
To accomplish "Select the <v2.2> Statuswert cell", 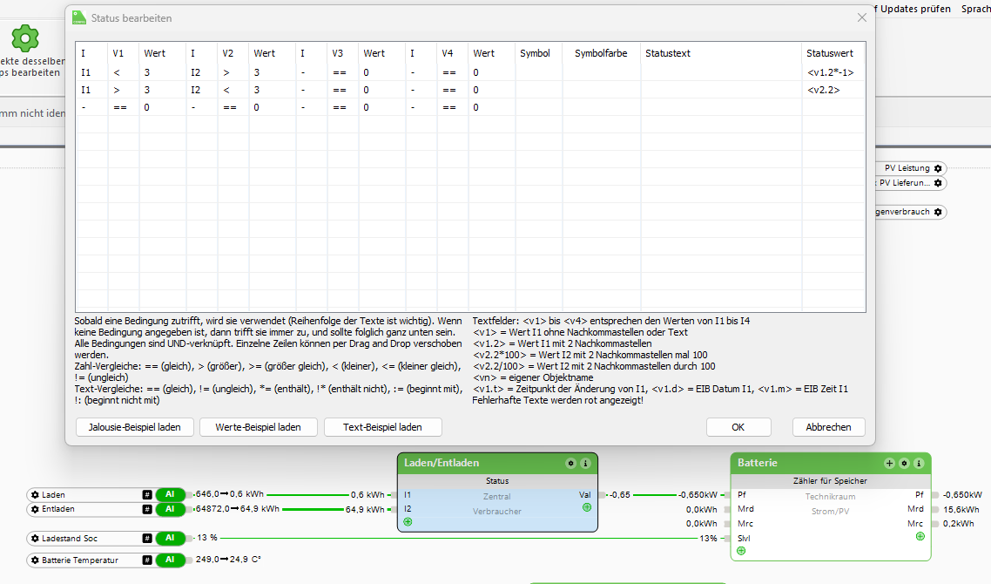I will coord(833,90).
